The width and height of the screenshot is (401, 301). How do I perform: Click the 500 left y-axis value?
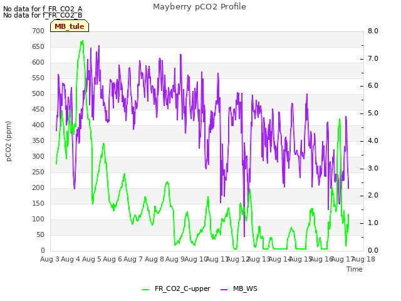tap(38, 93)
